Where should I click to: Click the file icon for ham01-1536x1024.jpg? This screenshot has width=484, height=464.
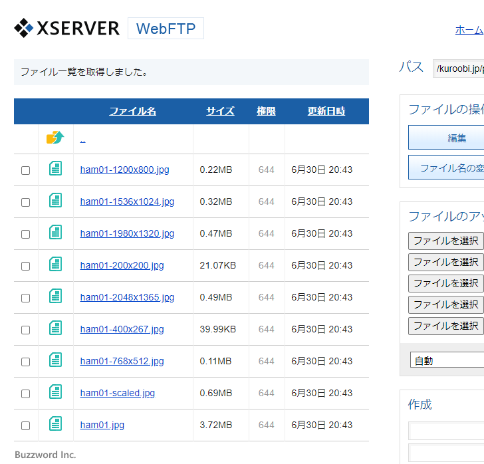pos(56,200)
